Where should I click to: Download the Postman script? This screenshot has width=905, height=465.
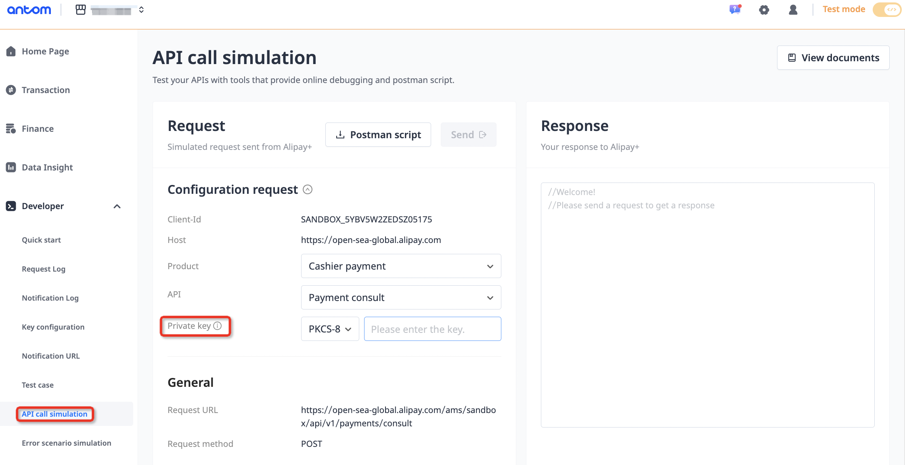coord(378,135)
